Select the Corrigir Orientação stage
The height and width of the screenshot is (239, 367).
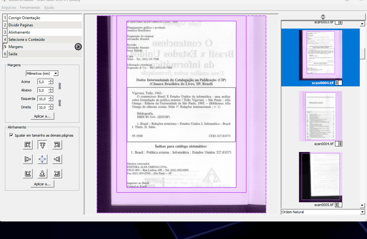click(42, 18)
